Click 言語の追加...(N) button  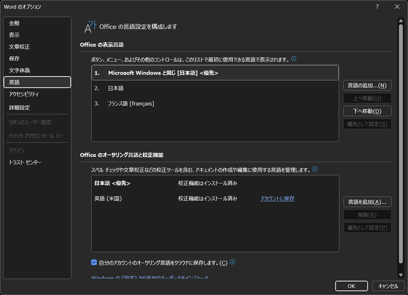click(x=367, y=85)
